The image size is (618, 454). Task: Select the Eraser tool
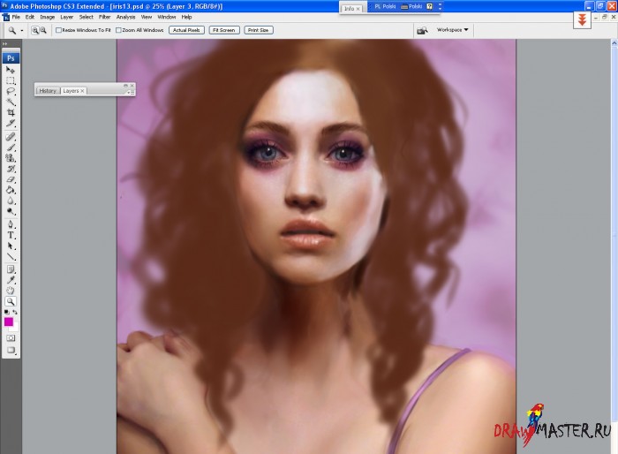pos(11,179)
